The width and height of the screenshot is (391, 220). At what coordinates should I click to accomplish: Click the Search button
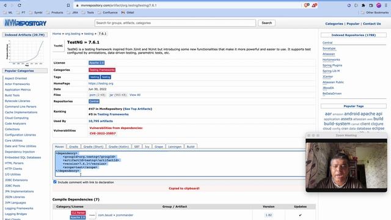(266, 23)
